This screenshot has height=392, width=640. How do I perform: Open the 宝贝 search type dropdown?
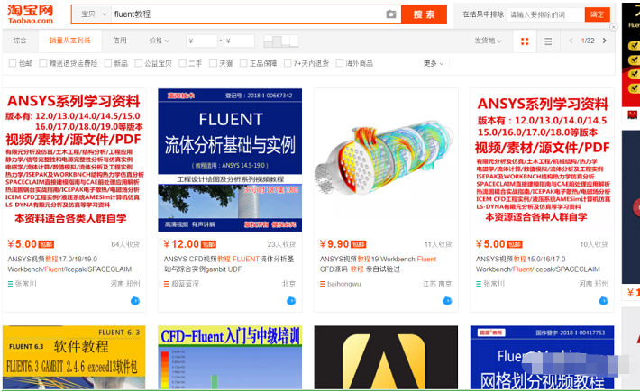pos(92,14)
